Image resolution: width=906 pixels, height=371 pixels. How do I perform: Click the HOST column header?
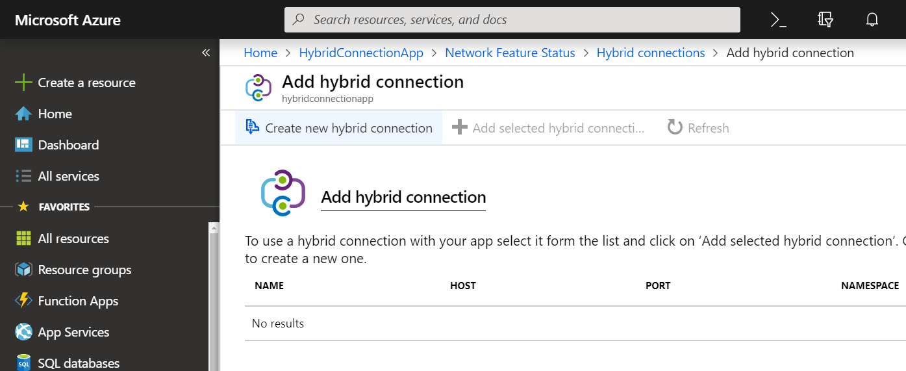(x=462, y=286)
